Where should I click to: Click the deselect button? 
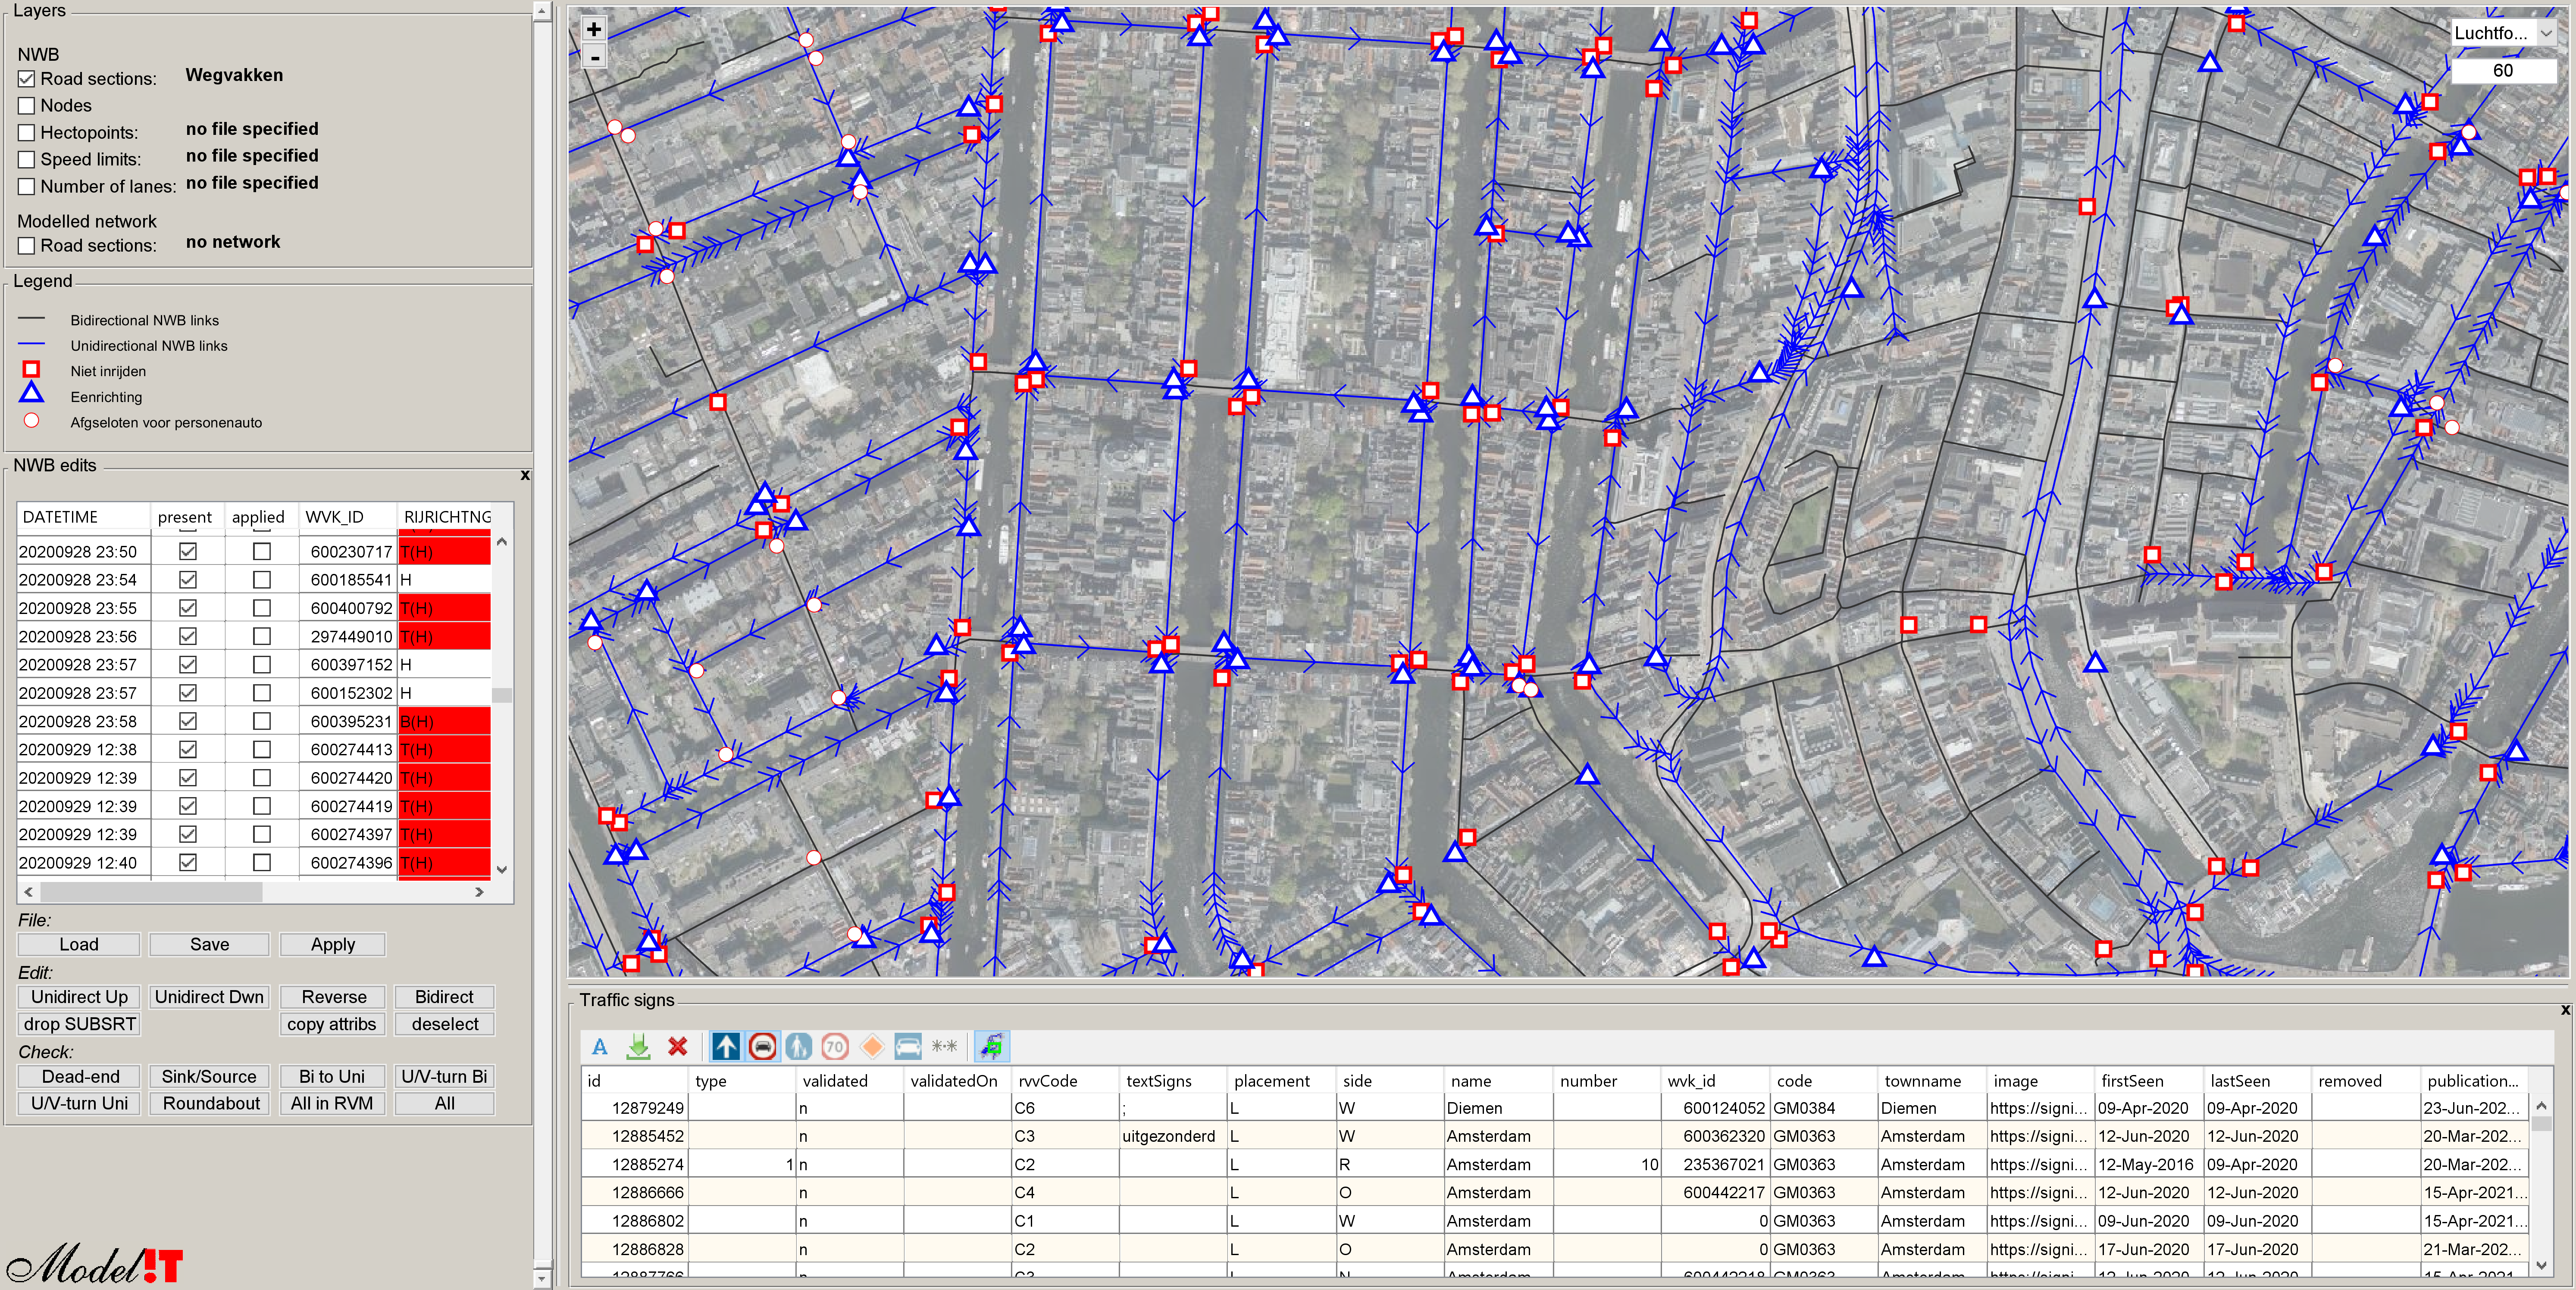(444, 1024)
